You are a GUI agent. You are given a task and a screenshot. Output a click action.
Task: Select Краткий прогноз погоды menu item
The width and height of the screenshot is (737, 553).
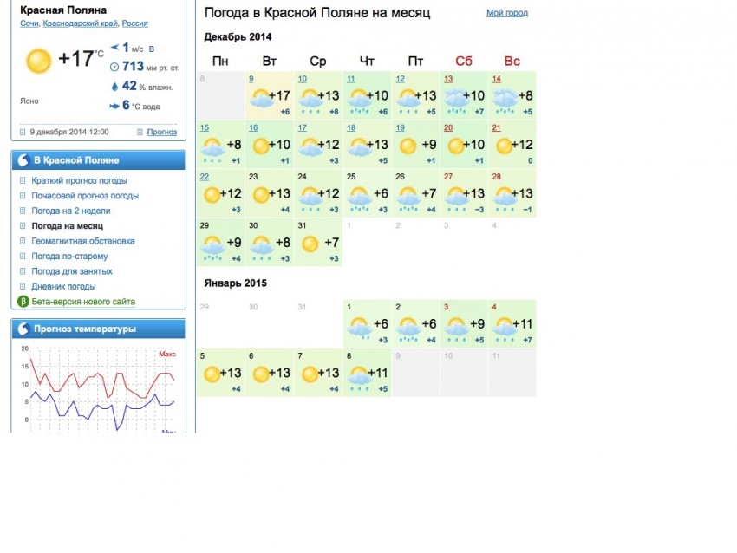tap(79, 180)
